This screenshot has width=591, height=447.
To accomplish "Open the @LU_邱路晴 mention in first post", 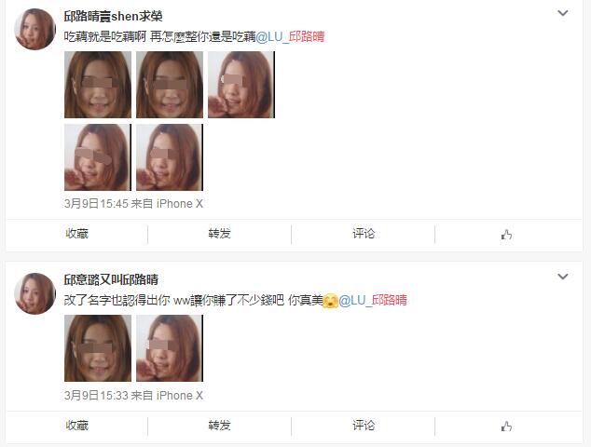I will click(290, 36).
